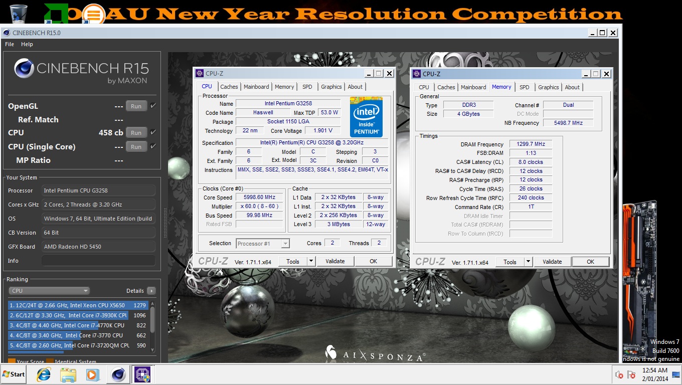The height and width of the screenshot is (385, 682).
Task: Select the Core i7-3930K ranking entry
Action: click(x=78, y=315)
